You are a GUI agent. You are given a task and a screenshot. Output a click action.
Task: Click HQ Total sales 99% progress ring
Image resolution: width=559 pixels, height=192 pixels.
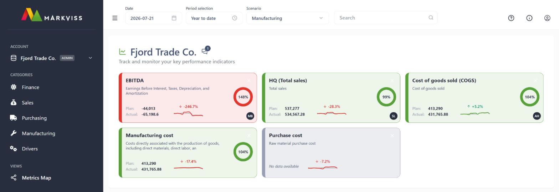386,97
